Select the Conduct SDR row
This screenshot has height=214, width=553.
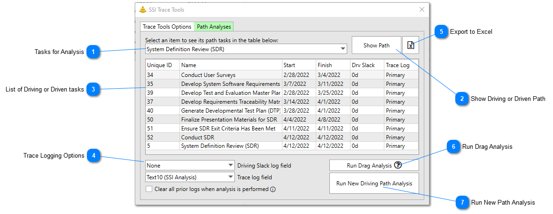click(x=282, y=137)
